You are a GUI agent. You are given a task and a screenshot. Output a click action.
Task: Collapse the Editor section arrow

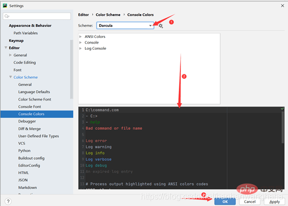[6, 48]
